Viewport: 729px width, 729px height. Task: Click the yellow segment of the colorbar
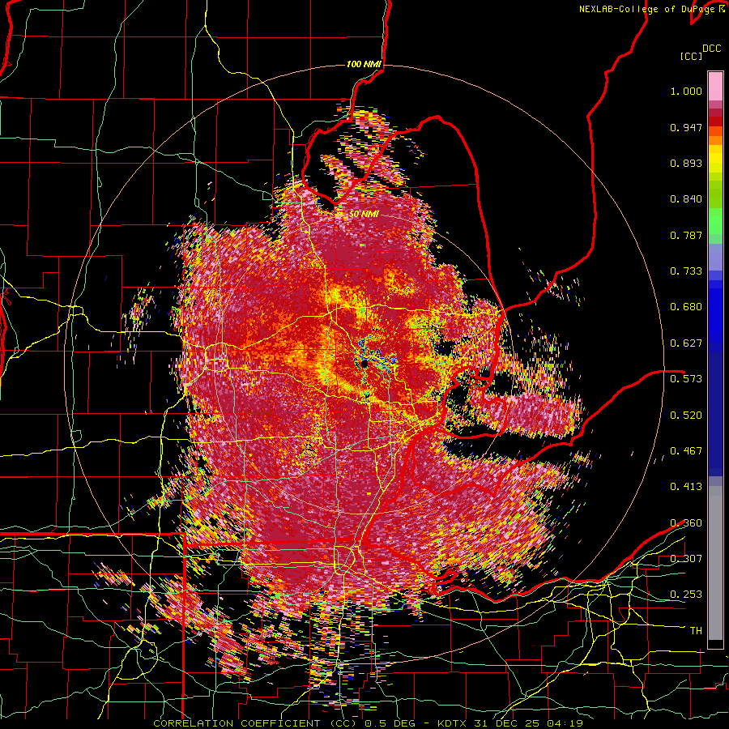tap(715, 159)
